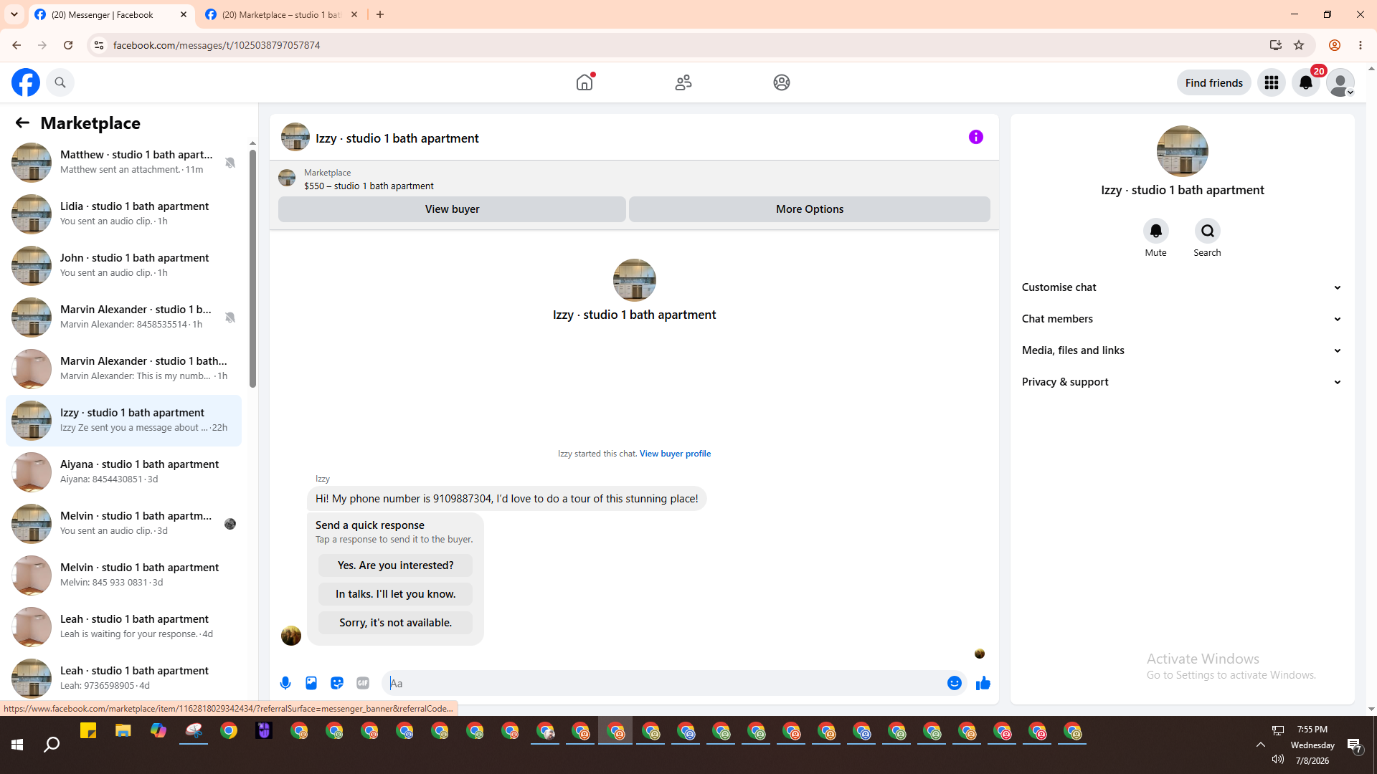
Task: View site information icon in address bar
Action: [99, 45]
